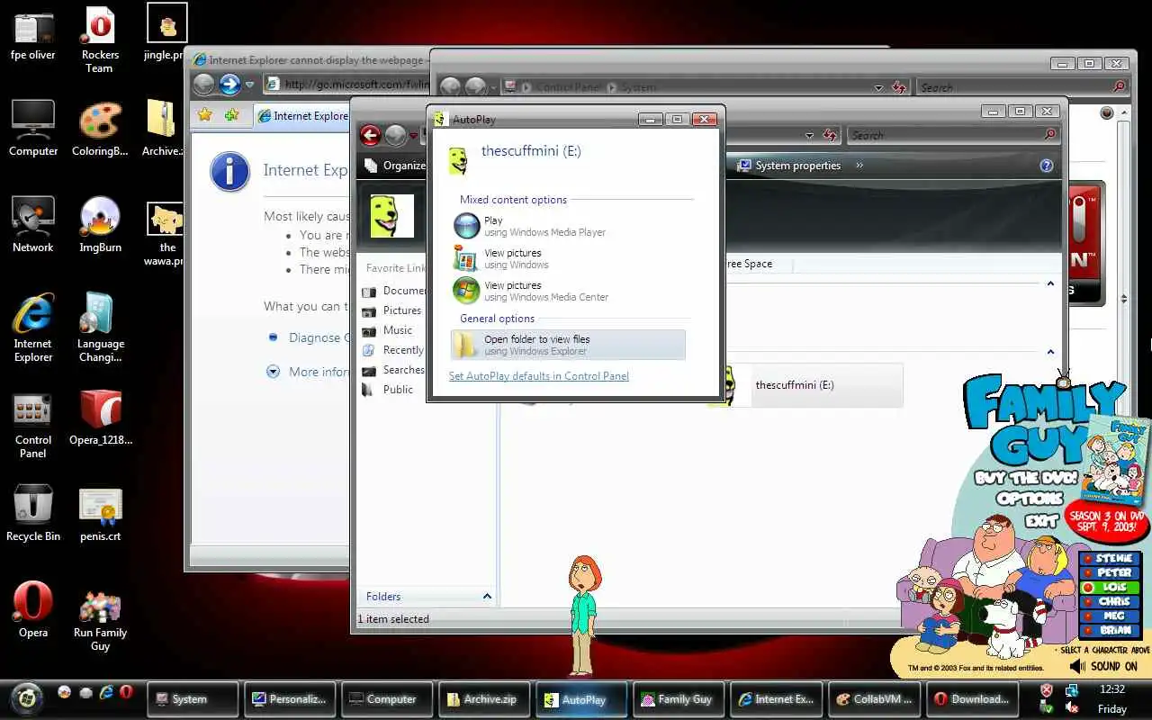The image size is (1152, 720).
Task: Click forward arrow in Internet Explorer window
Action: [229, 85]
